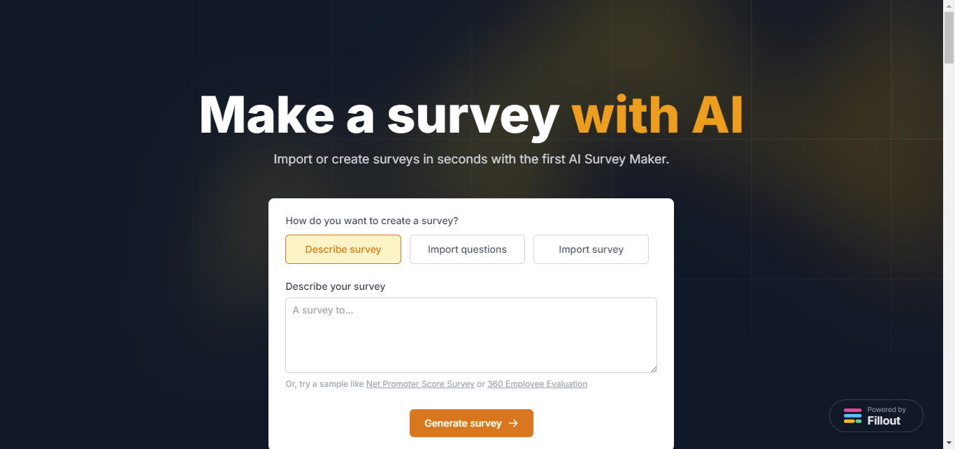Click the "How do you want to create a survey?" label
The height and width of the screenshot is (449, 955).
[x=371, y=221]
